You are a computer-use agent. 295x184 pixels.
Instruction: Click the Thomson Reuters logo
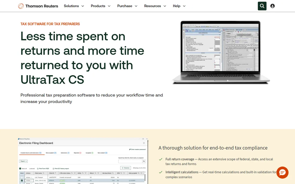38,6
